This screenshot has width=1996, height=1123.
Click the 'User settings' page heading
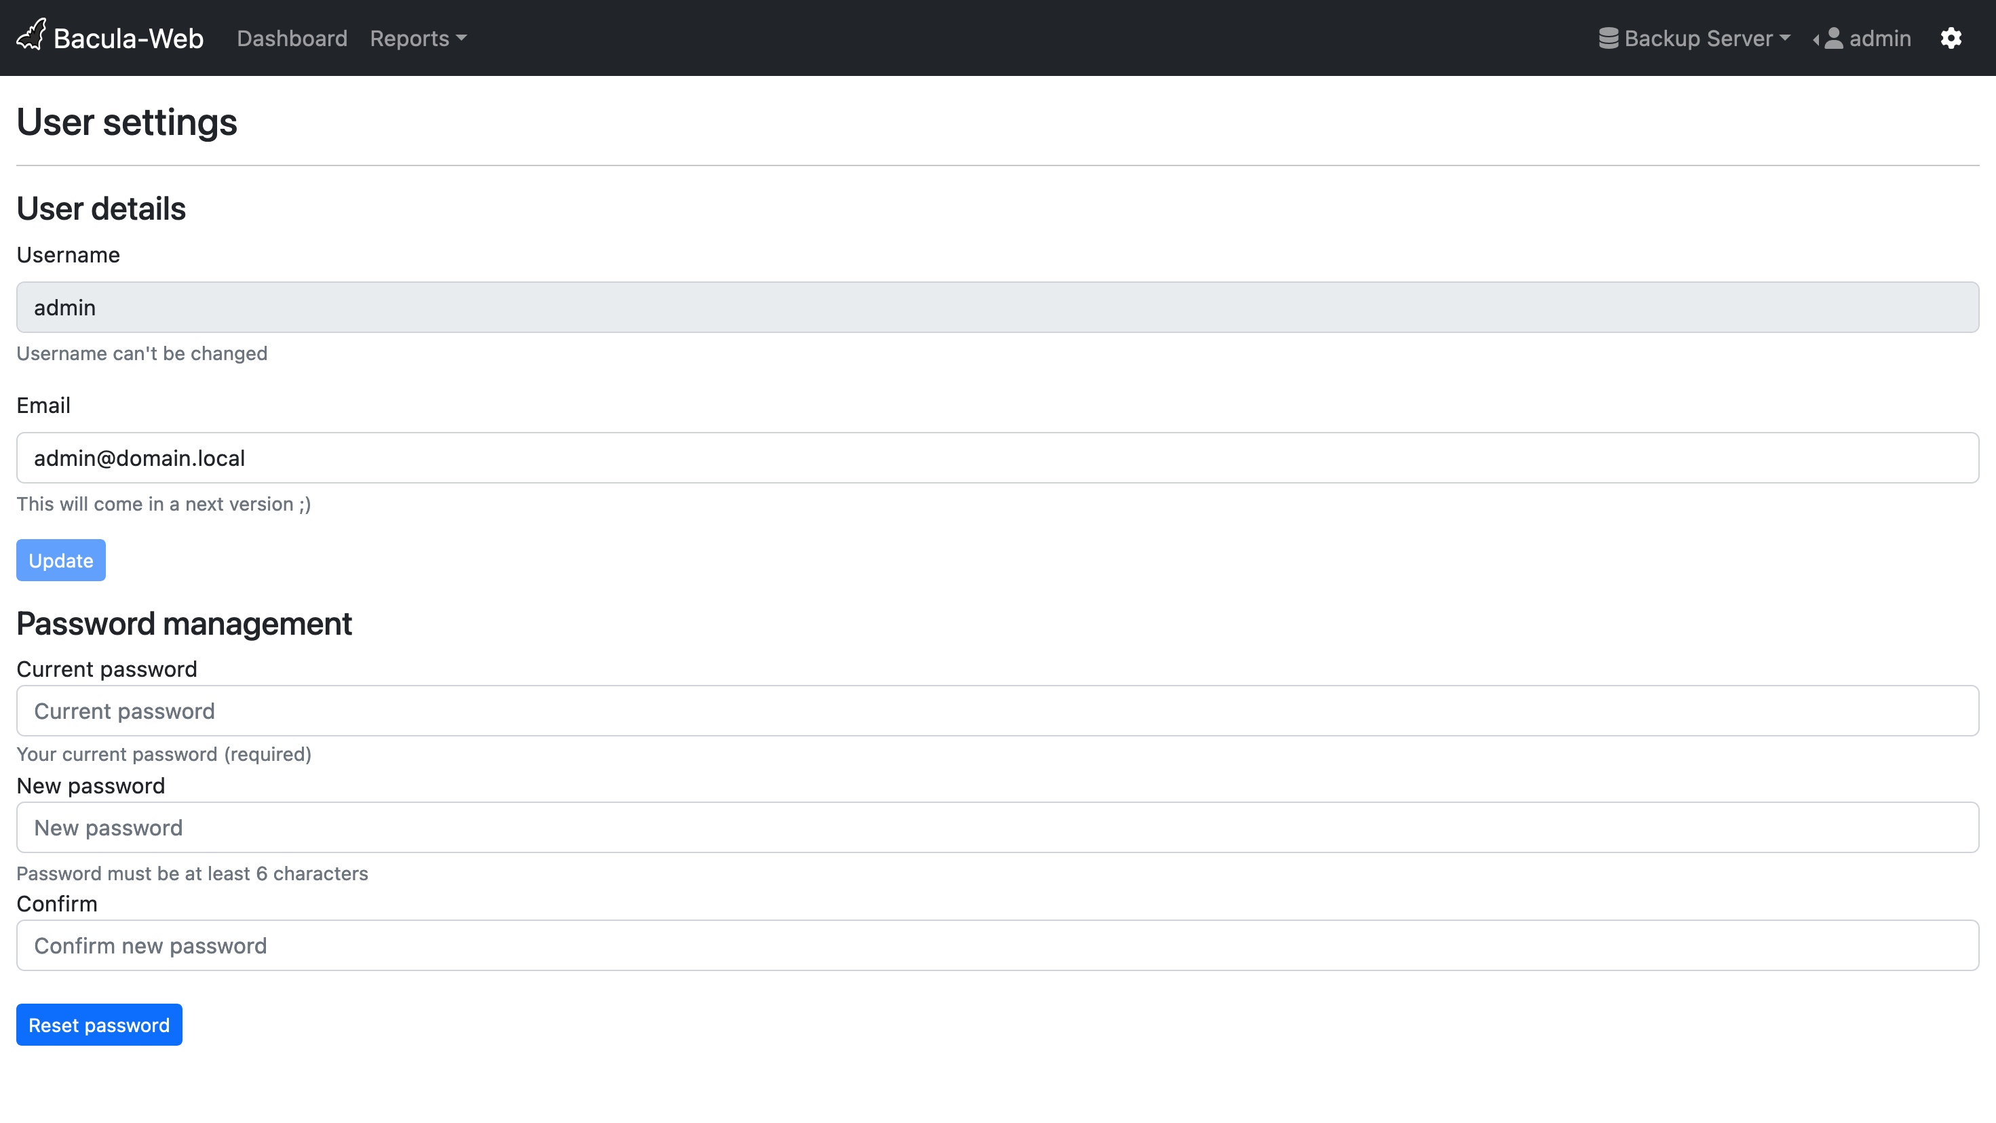coord(127,122)
